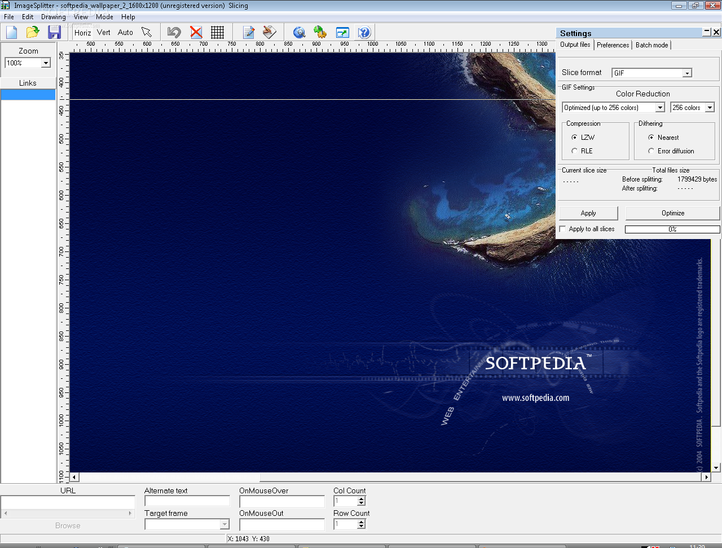Click the Links panel header

point(28,83)
